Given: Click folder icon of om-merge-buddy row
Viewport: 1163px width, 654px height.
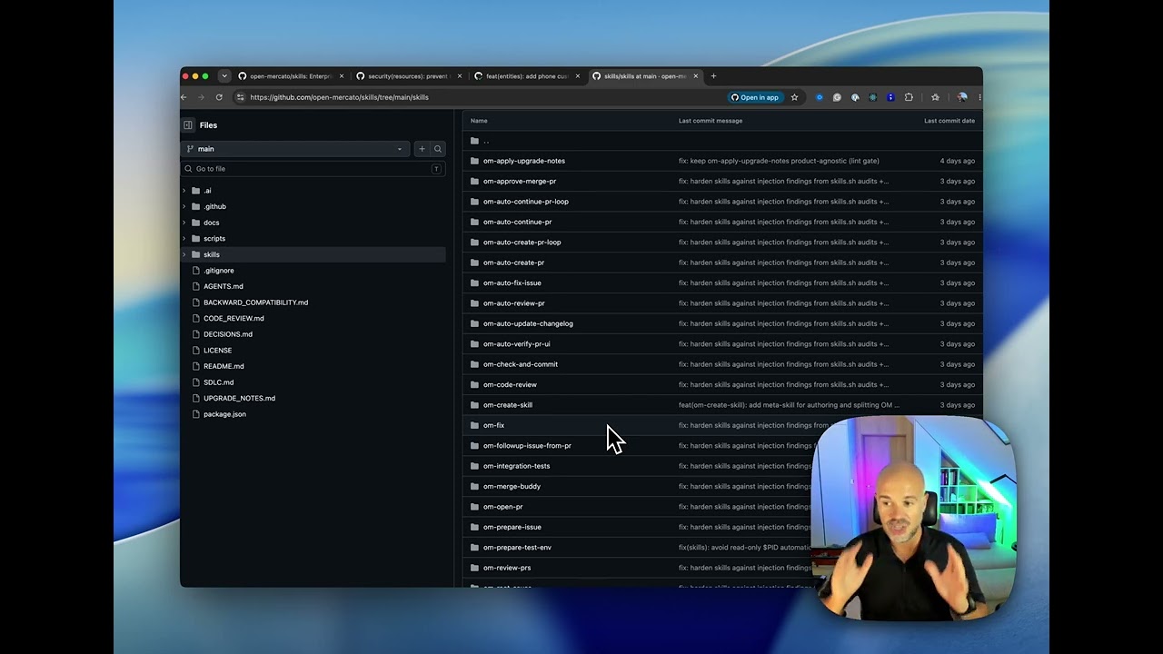Looking at the screenshot, I should click(x=474, y=486).
